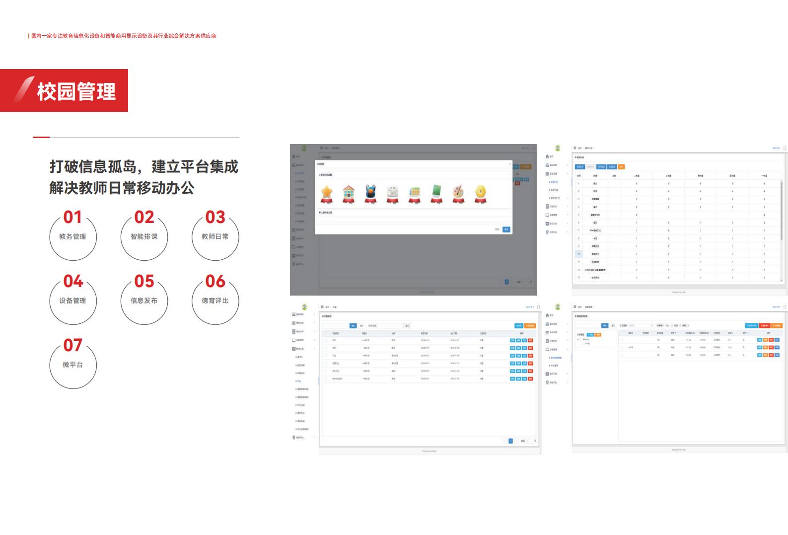Image resolution: width=788 pixels, height=535 pixels.
Task: Open the user account dropdown above the timetable
Action: click(776, 148)
